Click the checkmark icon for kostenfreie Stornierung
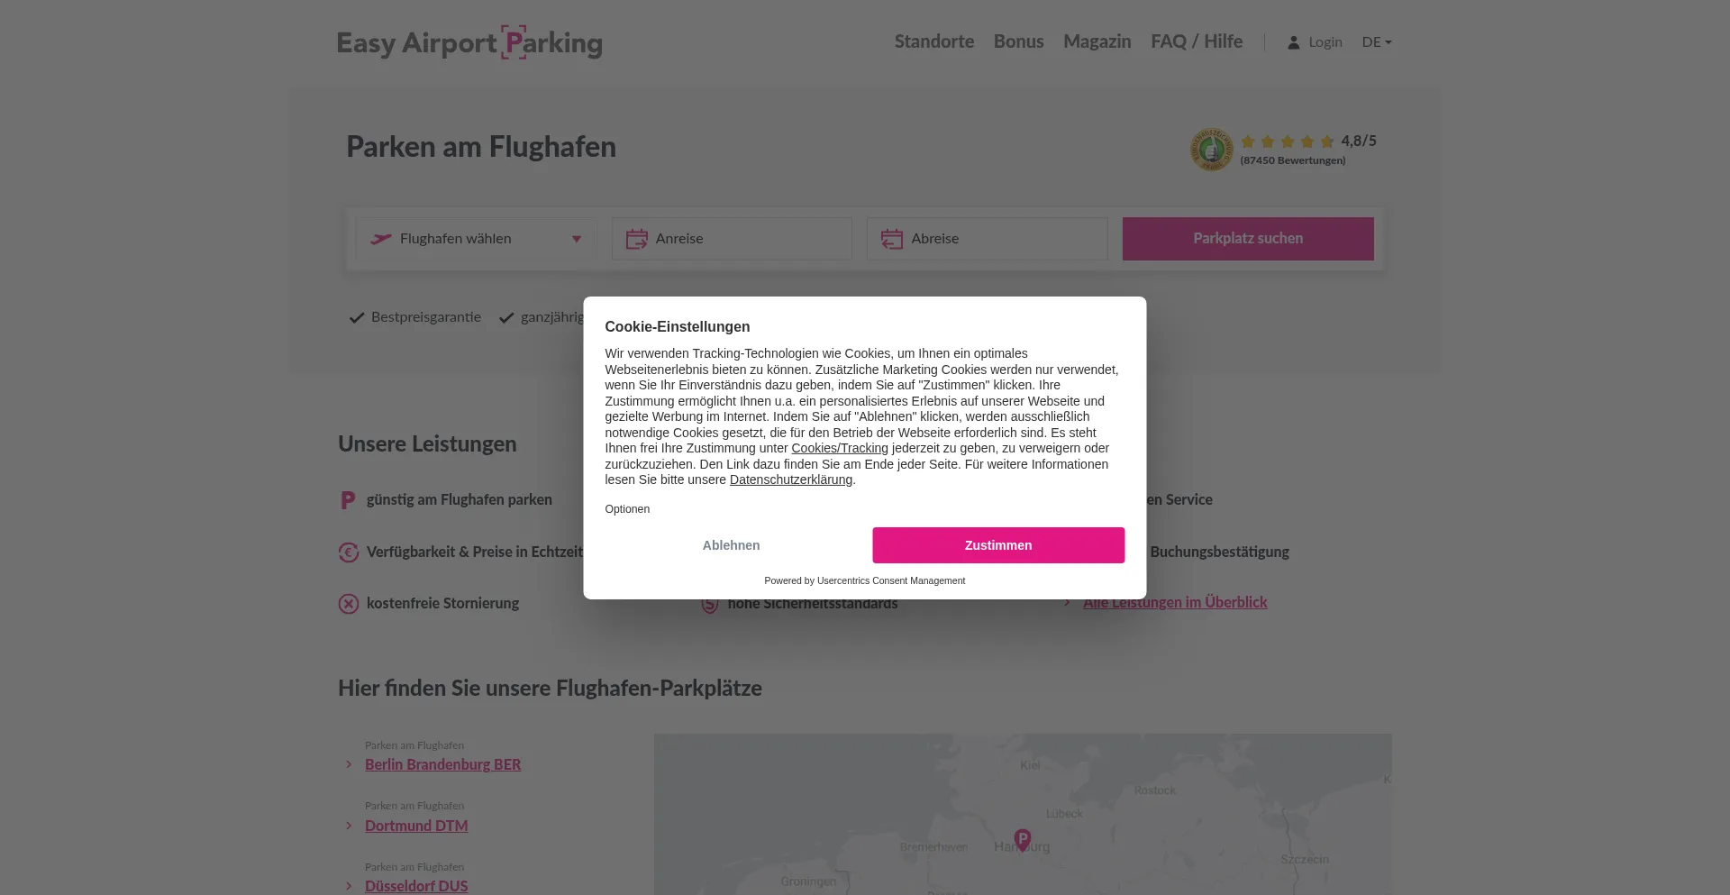 pyautogui.click(x=348, y=604)
